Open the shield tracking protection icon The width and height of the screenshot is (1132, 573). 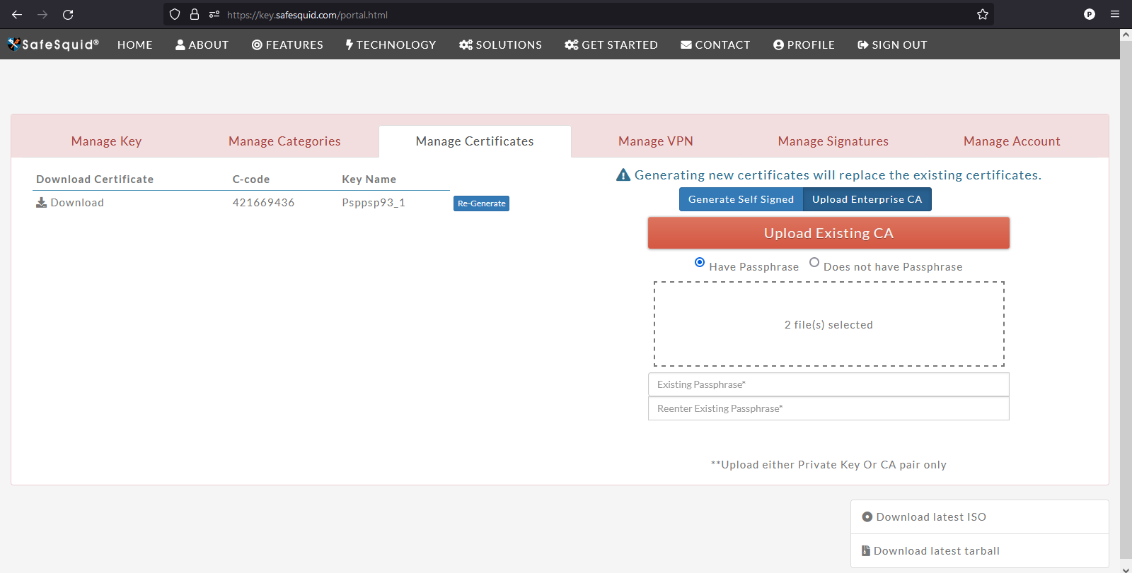click(175, 14)
